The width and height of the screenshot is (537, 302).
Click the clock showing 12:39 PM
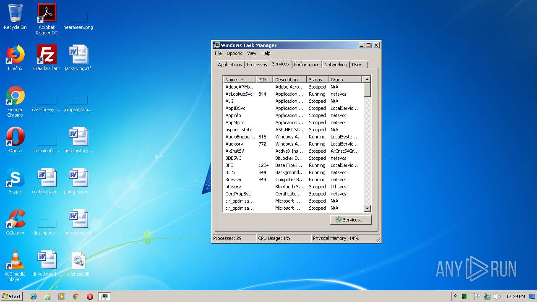515,297
